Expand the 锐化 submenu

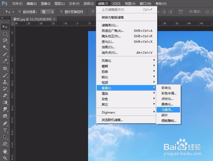click(x=126, y=77)
